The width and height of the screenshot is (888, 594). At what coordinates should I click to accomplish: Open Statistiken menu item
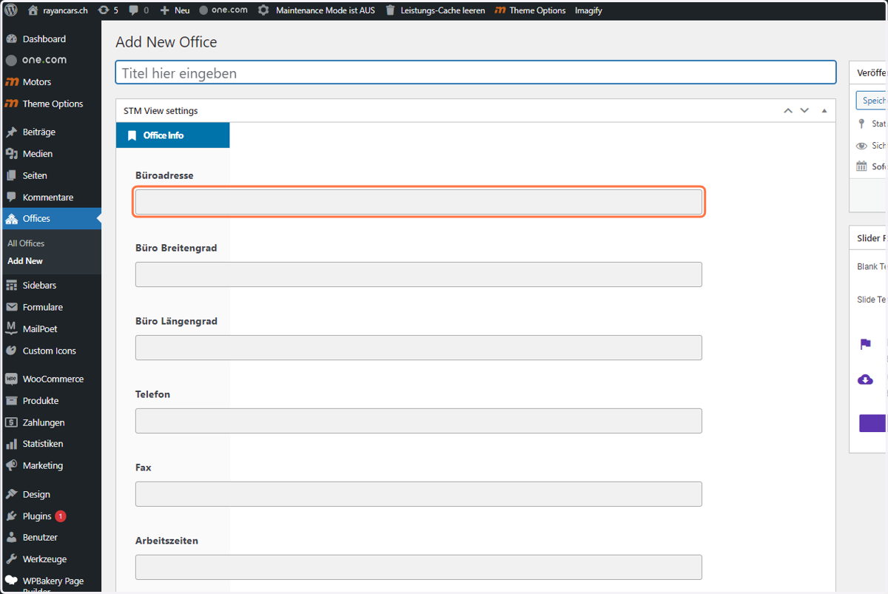50,444
